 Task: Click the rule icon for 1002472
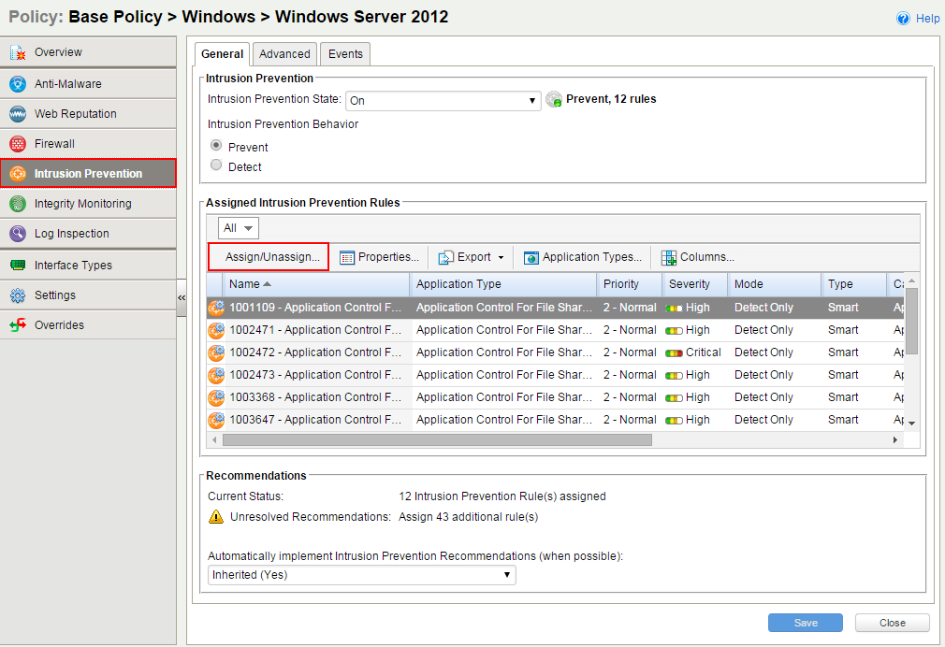click(x=216, y=352)
